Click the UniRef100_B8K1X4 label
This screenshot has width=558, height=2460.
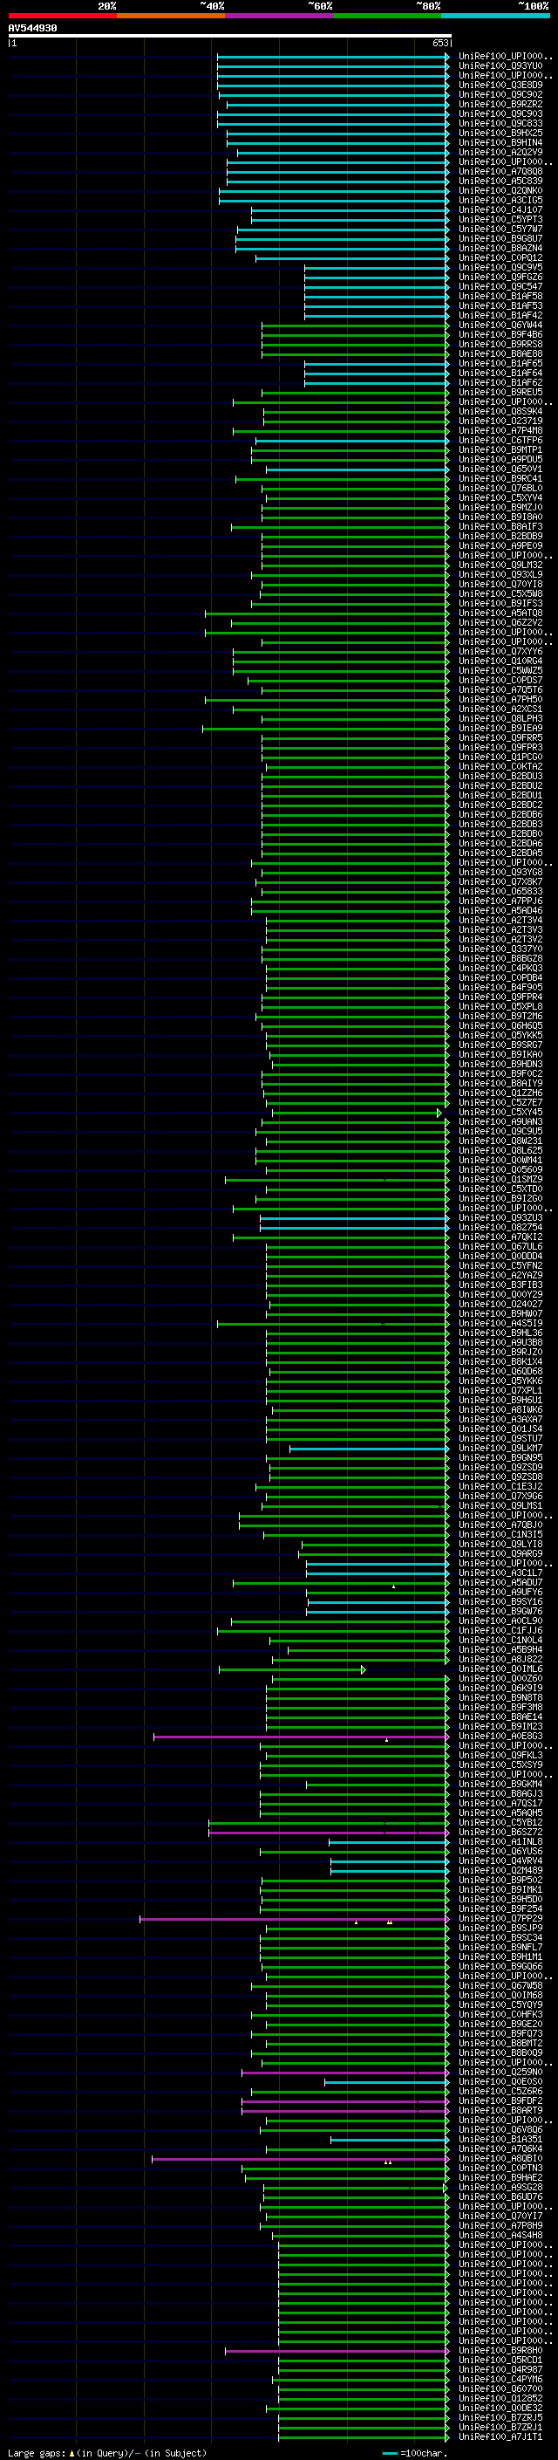(500, 1362)
